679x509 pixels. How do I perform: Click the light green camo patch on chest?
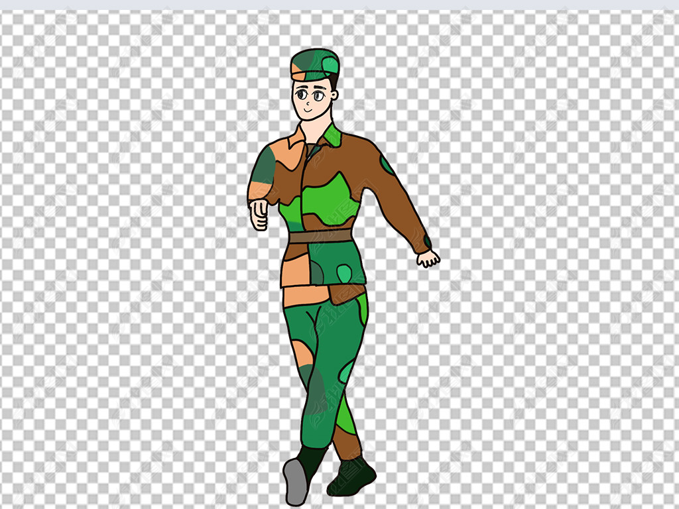[x=330, y=196]
